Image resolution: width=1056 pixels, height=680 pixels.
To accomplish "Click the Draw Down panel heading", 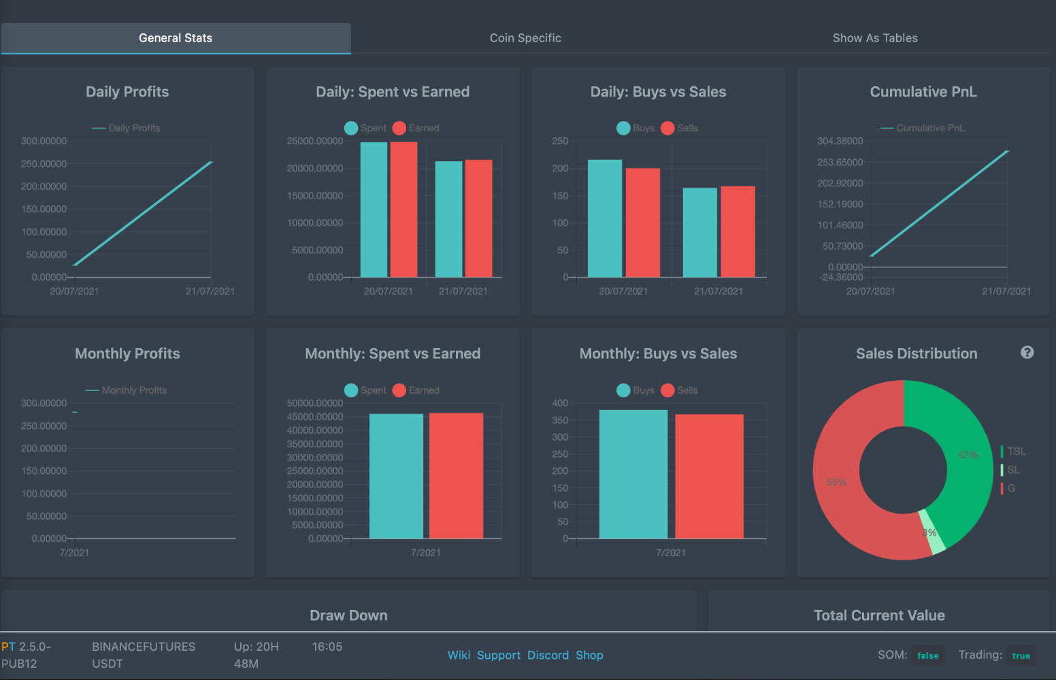I will 348,615.
